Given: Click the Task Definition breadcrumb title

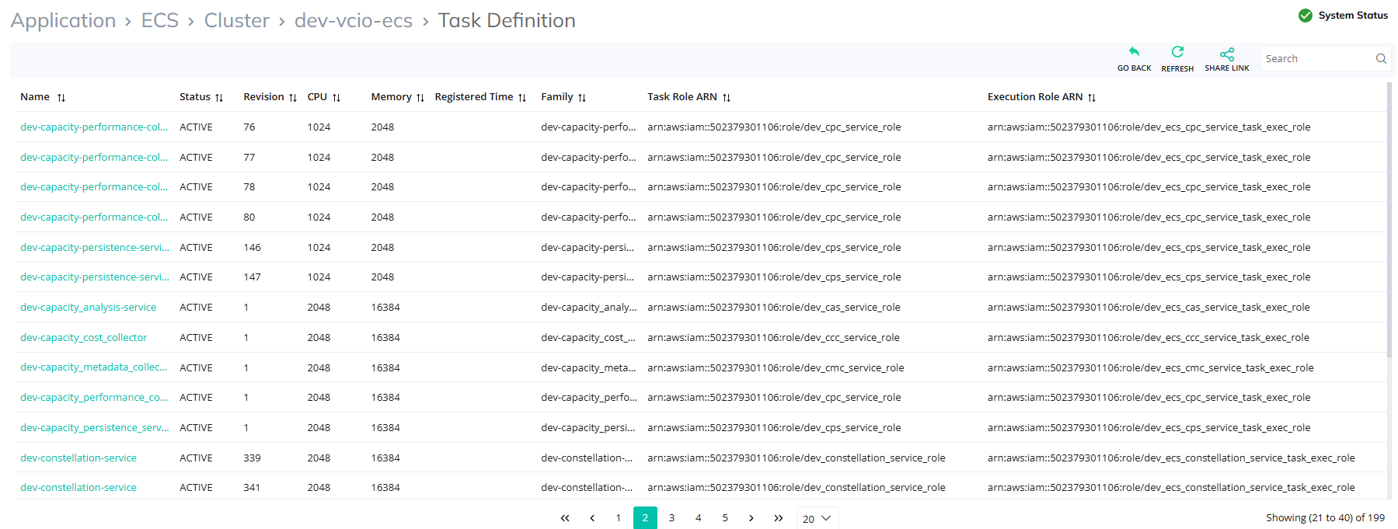Looking at the screenshot, I should pyautogui.click(x=507, y=21).
